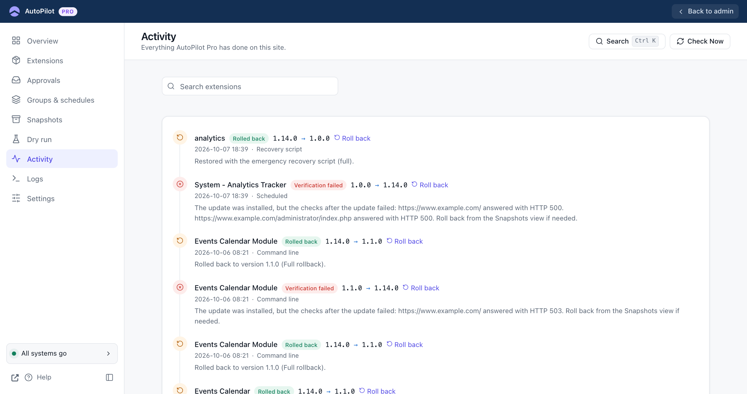Viewport: 747px width, 394px height.
Task: Open the Approvals section
Action: point(62,80)
